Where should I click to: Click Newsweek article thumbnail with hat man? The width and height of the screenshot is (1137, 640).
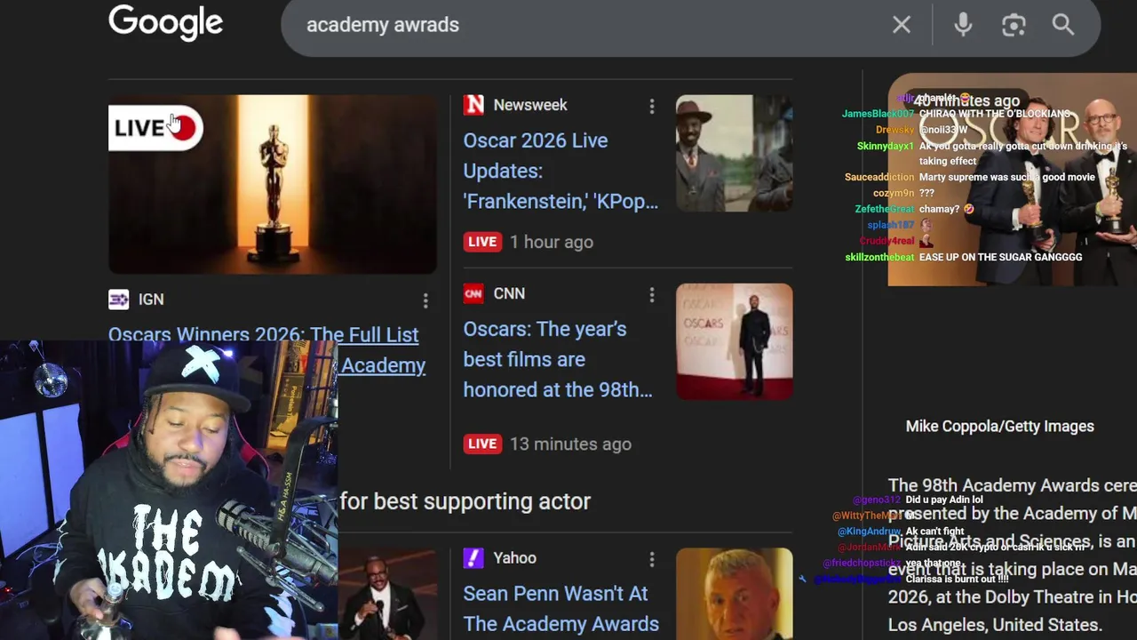[x=735, y=153]
